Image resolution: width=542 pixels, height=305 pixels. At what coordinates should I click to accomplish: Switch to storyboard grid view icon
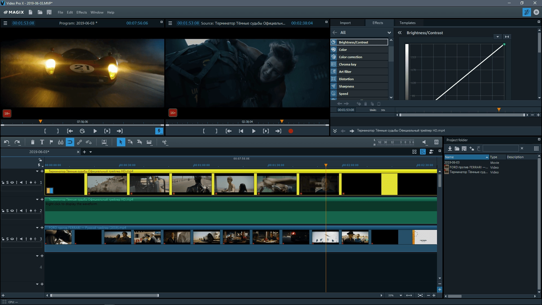click(x=414, y=152)
